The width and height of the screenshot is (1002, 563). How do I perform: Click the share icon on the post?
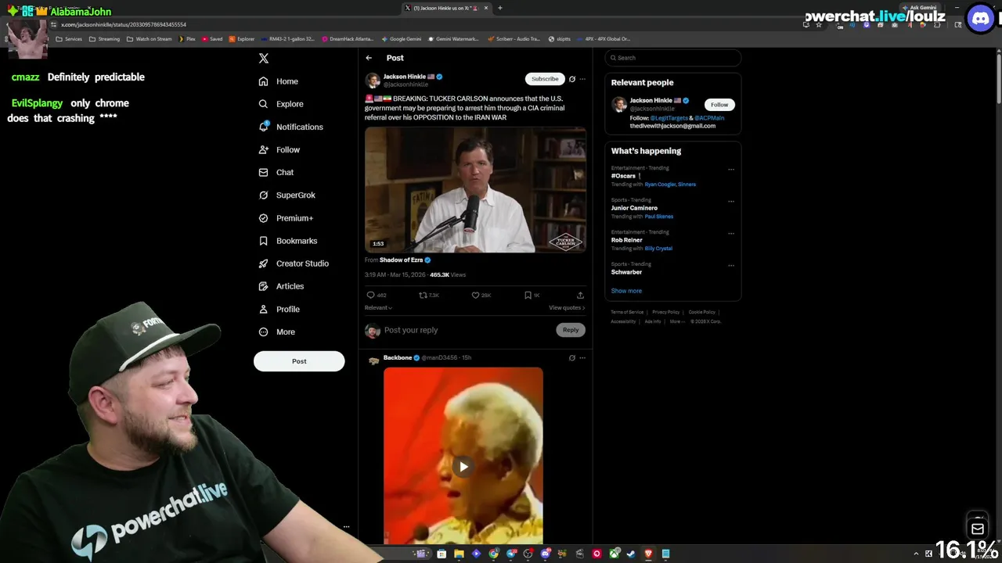click(x=580, y=295)
